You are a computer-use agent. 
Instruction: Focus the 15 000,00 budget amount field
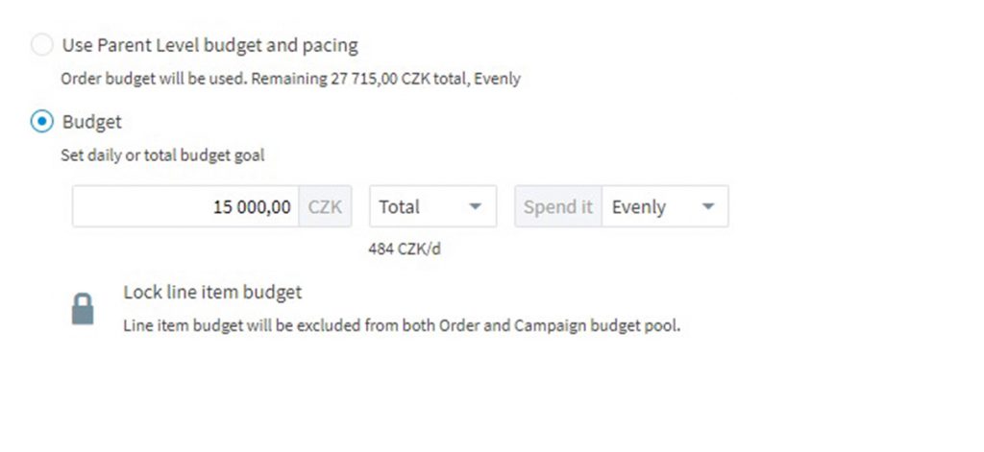(x=185, y=206)
